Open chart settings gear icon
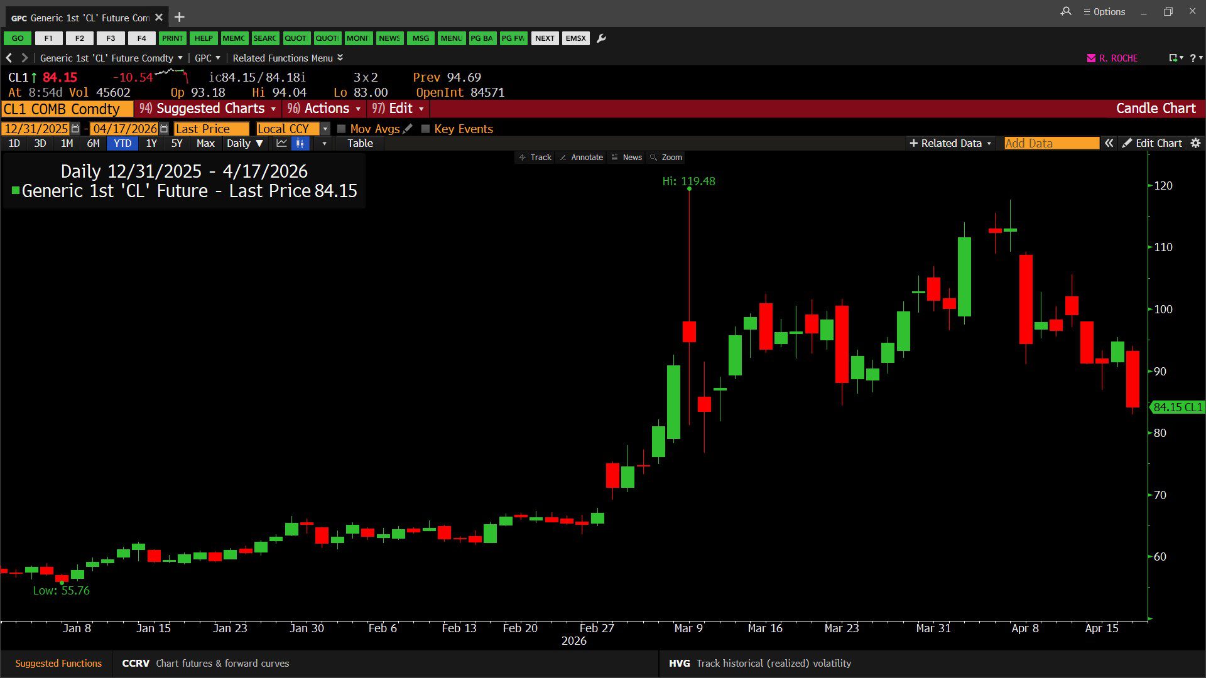The width and height of the screenshot is (1206, 678). click(1195, 143)
